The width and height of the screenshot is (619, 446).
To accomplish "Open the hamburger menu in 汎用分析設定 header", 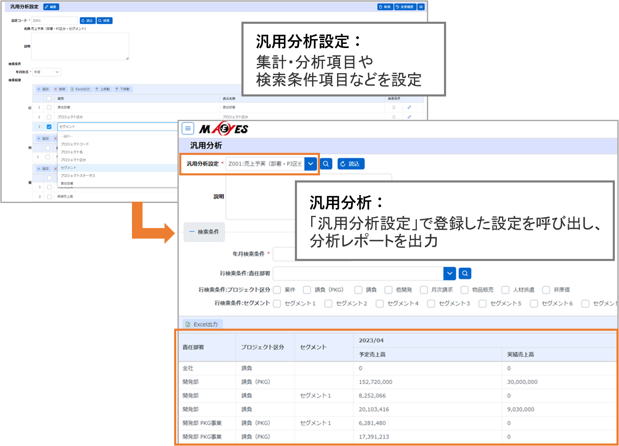I will coord(421,7).
